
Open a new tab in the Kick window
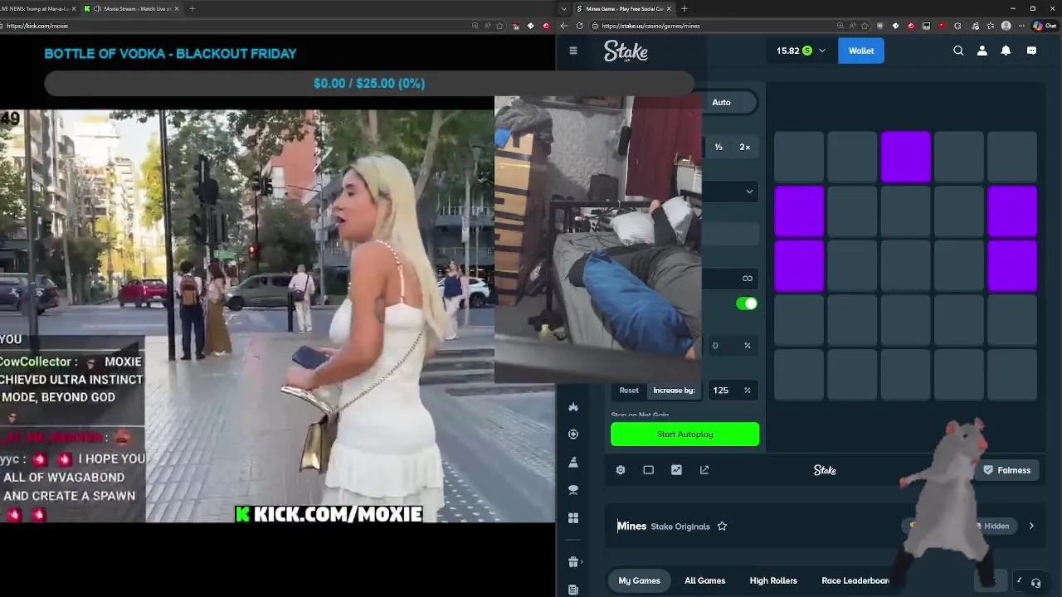(x=192, y=8)
